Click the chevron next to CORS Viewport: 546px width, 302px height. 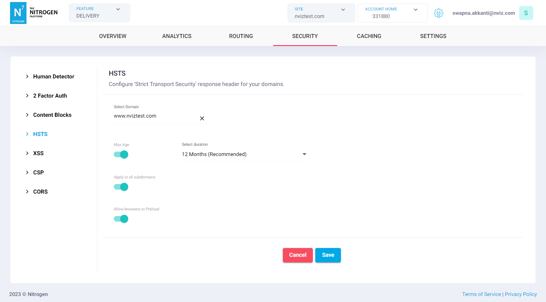click(27, 192)
